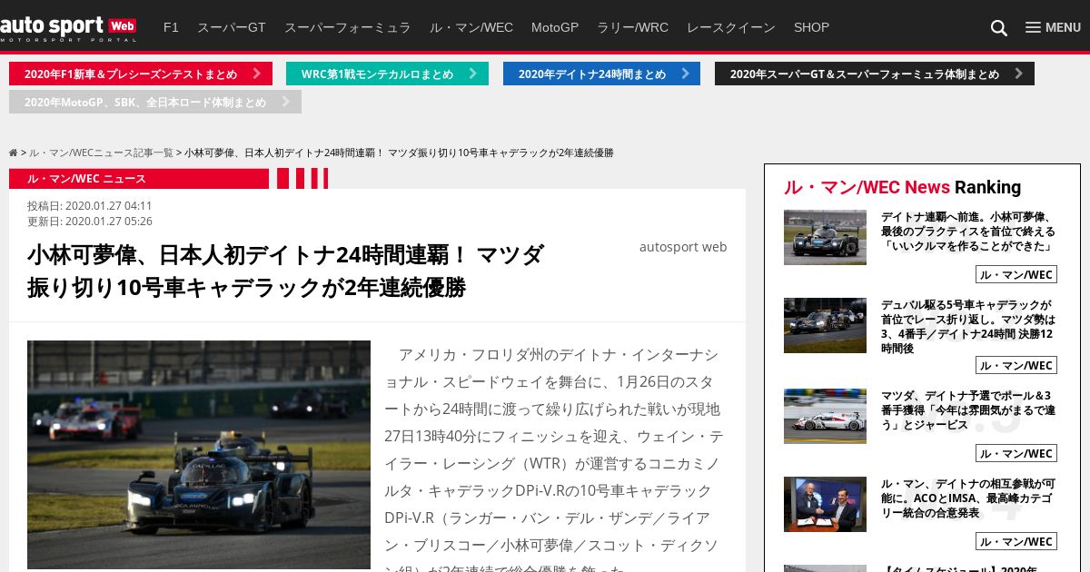Open レースクイーン navigation item
Screen dimensions: 1090x572
click(731, 27)
